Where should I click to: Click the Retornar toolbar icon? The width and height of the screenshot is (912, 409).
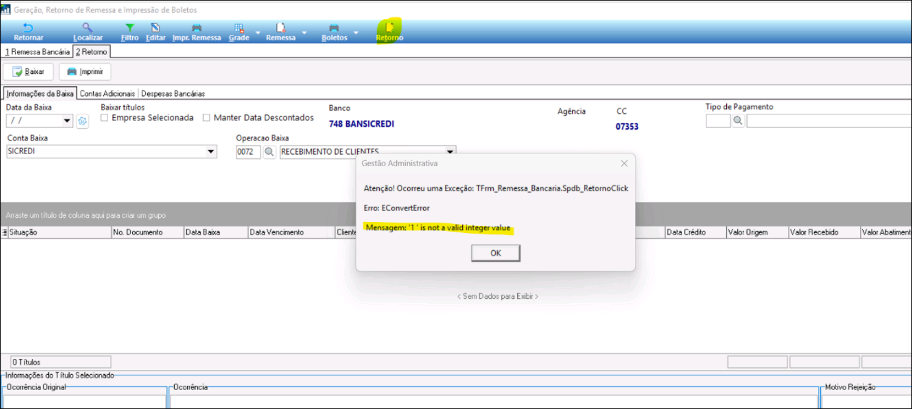(x=28, y=28)
